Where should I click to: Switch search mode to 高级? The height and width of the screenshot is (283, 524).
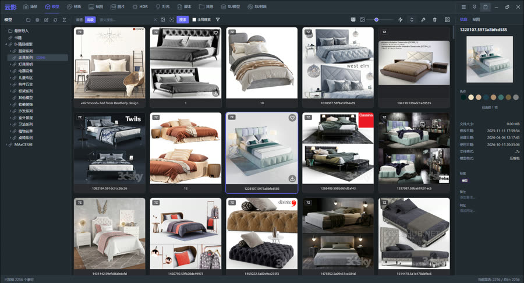click(90, 20)
